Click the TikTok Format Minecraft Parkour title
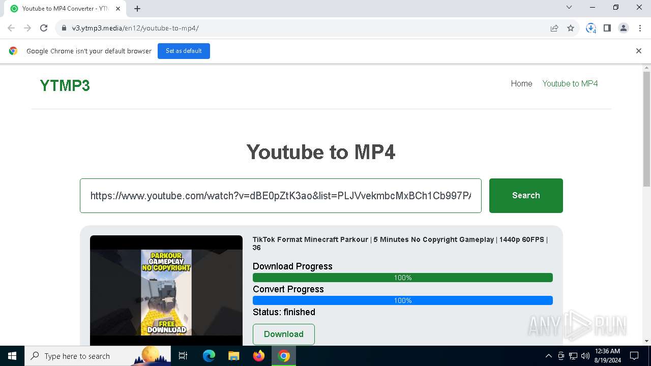Screen dimensions: 651x366 400,243
